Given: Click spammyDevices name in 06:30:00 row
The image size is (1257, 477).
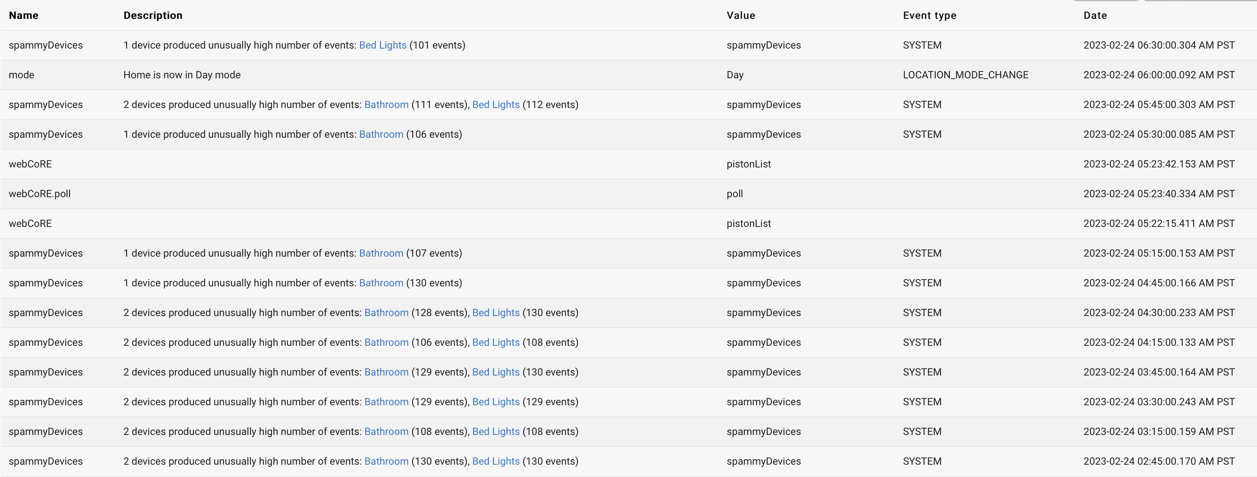Looking at the screenshot, I should (x=46, y=45).
